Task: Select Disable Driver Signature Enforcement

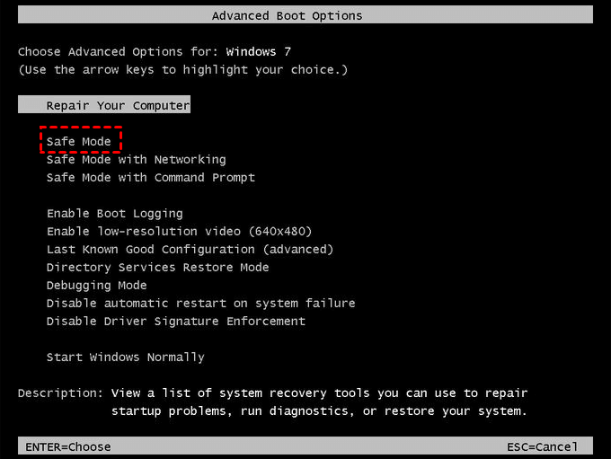Action: (x=175, y=322)
